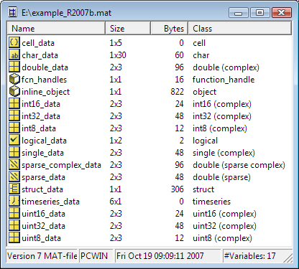Viewport: 299px width, 269px height.
Task: Click the 'single (complex)' class cell
Action: point(224,153)
